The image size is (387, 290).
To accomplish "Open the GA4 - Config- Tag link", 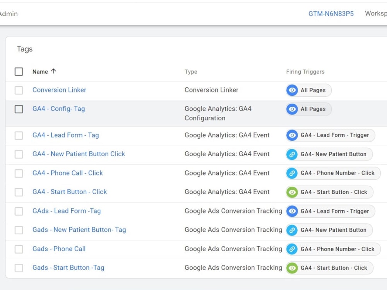I will (59, 109).
